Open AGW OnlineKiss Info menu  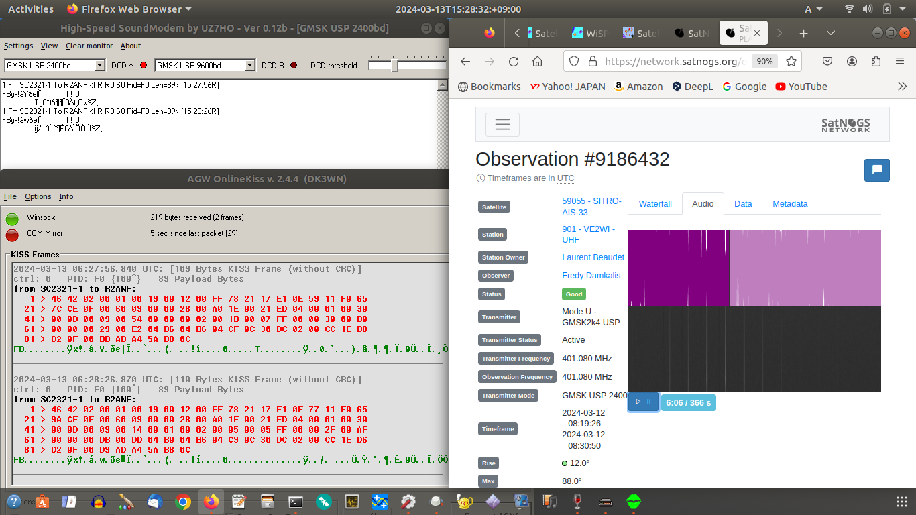[x=66, y=196]
